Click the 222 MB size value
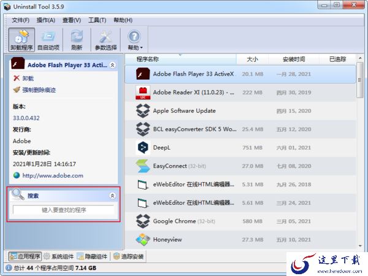Image resolution: width=368 pixels, height=276 pixels. pos(252,93)
